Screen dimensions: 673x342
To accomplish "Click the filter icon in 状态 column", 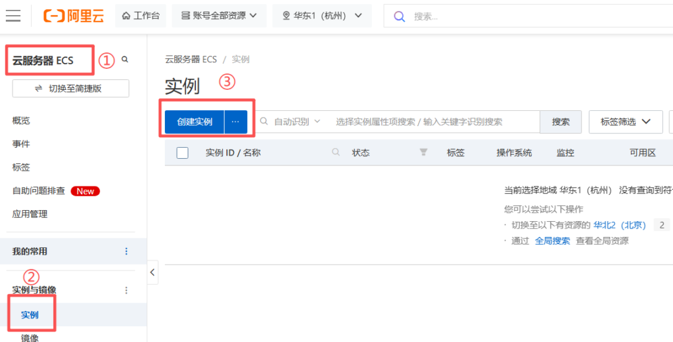I will point(423,152).
